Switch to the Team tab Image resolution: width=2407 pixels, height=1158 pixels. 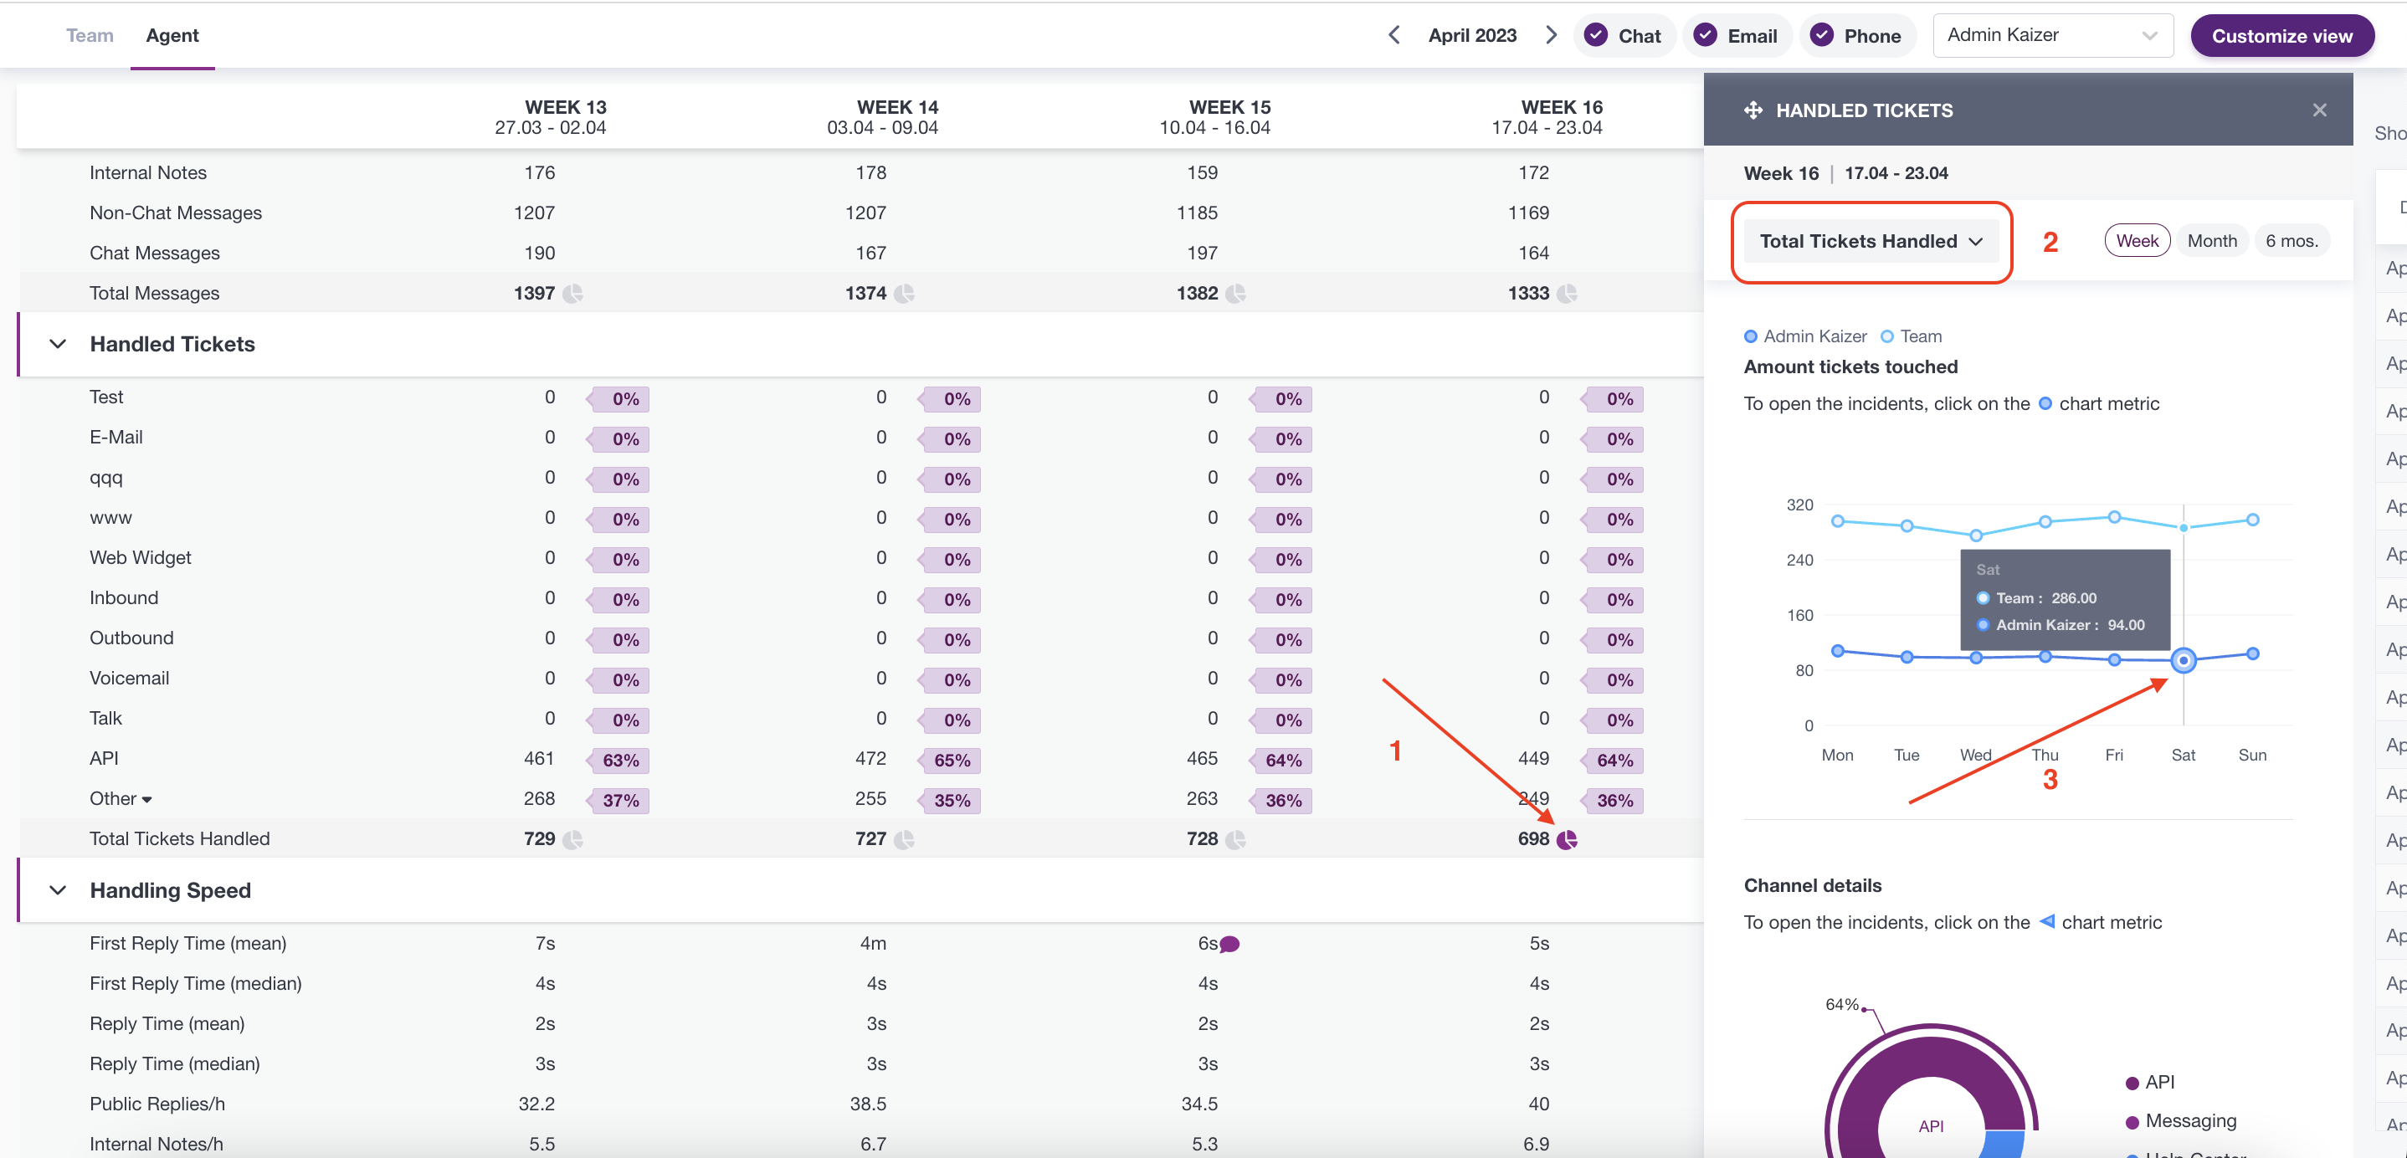tap(90, 35)
